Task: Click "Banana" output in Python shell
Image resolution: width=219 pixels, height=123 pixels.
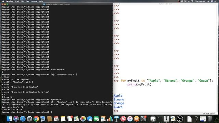Action: [119, 99]
